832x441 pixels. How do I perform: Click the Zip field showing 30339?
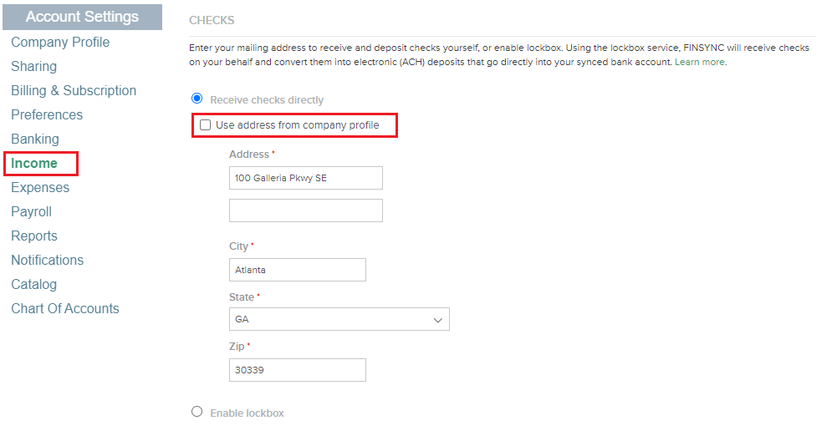click(297, 370)
